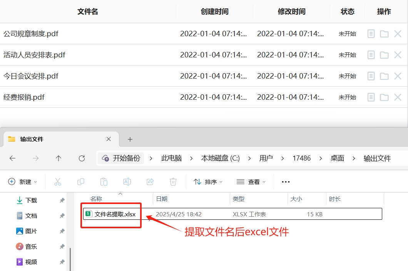The image size is (408, 271).
Task: Open folder icon for 活动人员安排表.pdf row
Action: [x=384, y=55]
